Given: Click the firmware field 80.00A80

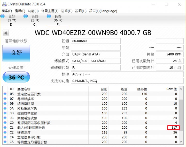Looking at the screenshot, I should coord(96,41).
